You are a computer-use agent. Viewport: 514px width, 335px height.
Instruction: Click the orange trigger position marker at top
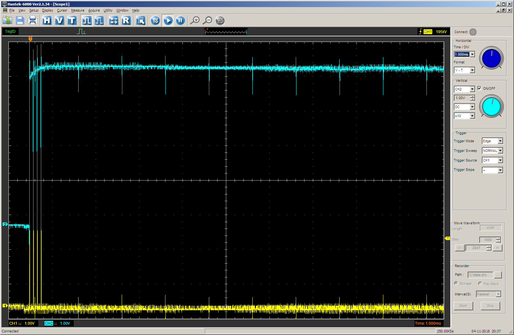click(30, 39)
